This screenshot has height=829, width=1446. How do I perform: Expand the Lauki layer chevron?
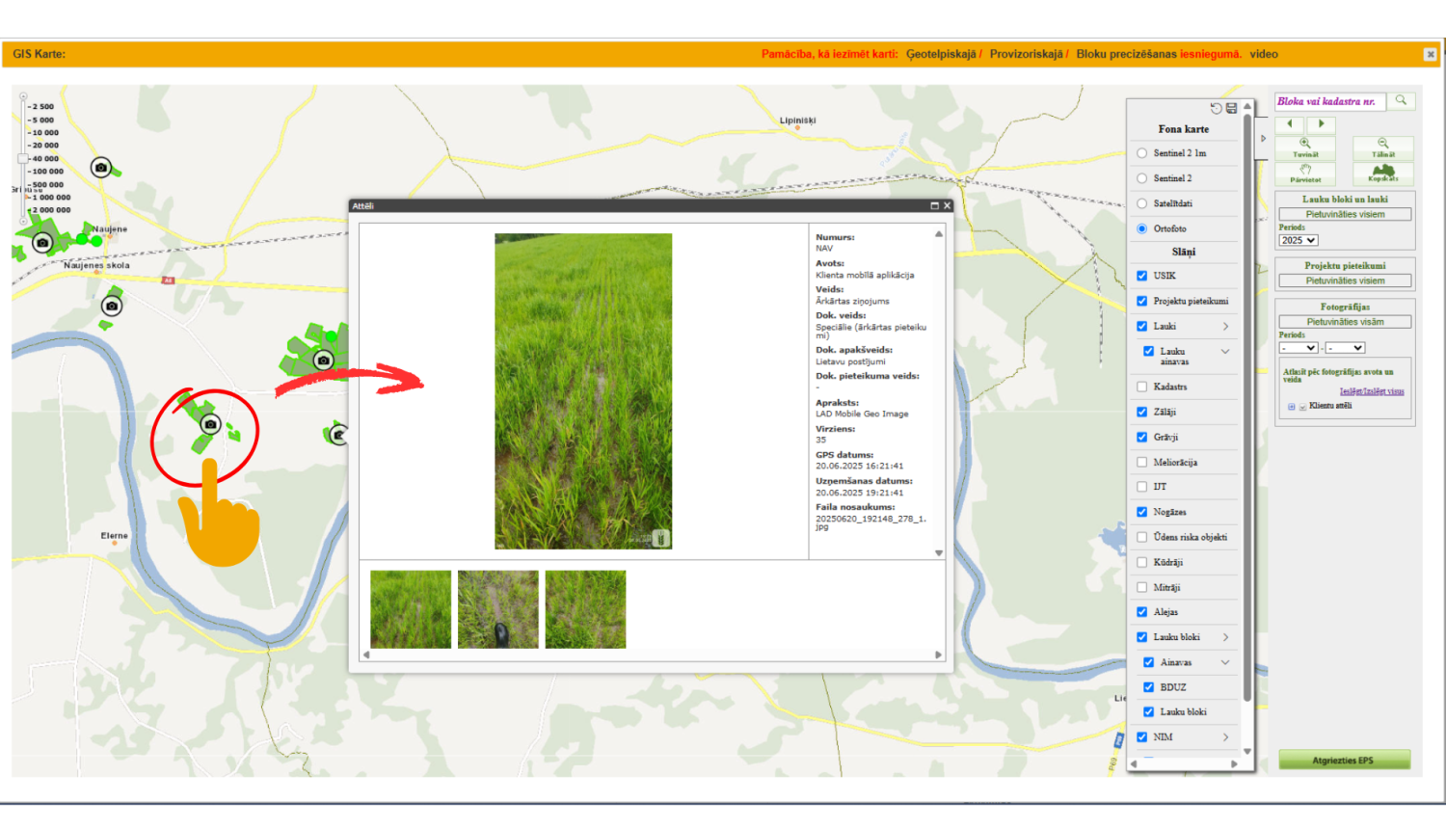(1226, 326)
